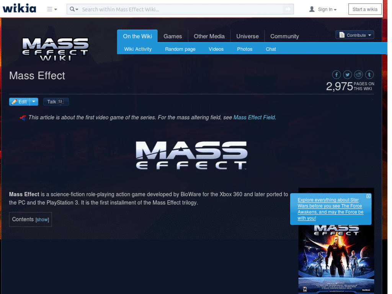Viewport: 392px width, 294px height.
Task: Share page on Facebook
Action: [336, 75]
